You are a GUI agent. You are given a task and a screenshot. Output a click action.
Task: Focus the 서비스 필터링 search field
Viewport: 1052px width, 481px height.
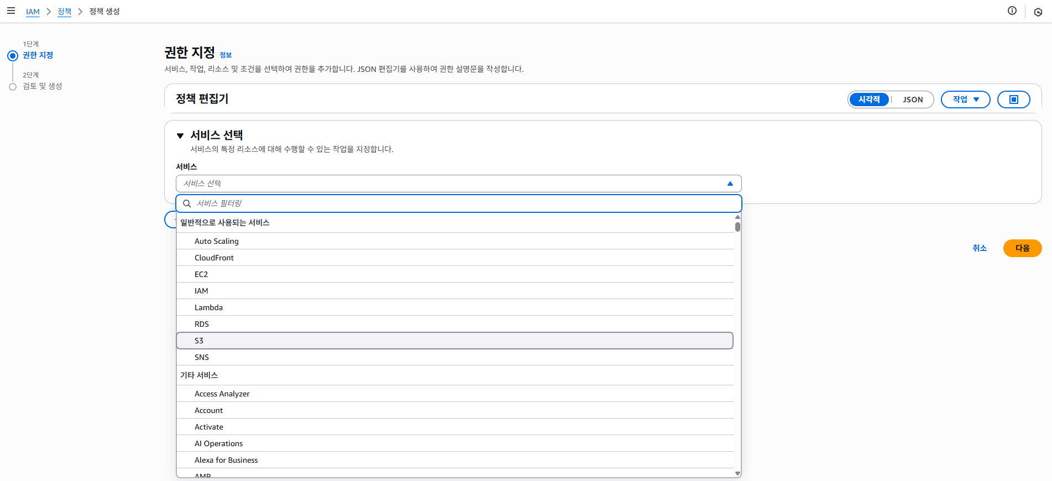tap(458, 203)
